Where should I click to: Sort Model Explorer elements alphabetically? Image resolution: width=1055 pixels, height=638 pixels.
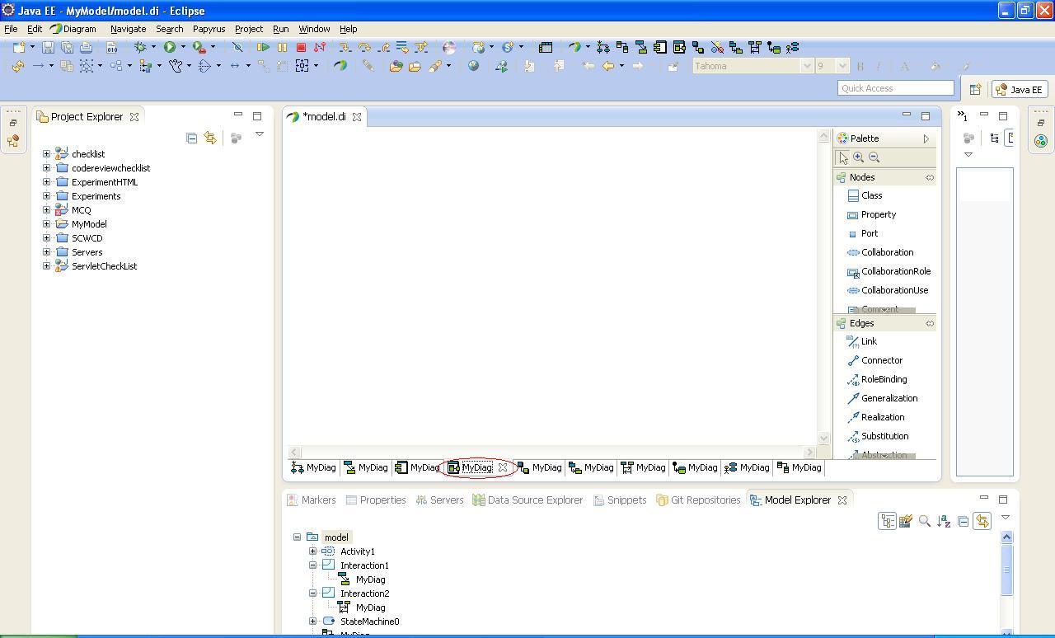944,521
